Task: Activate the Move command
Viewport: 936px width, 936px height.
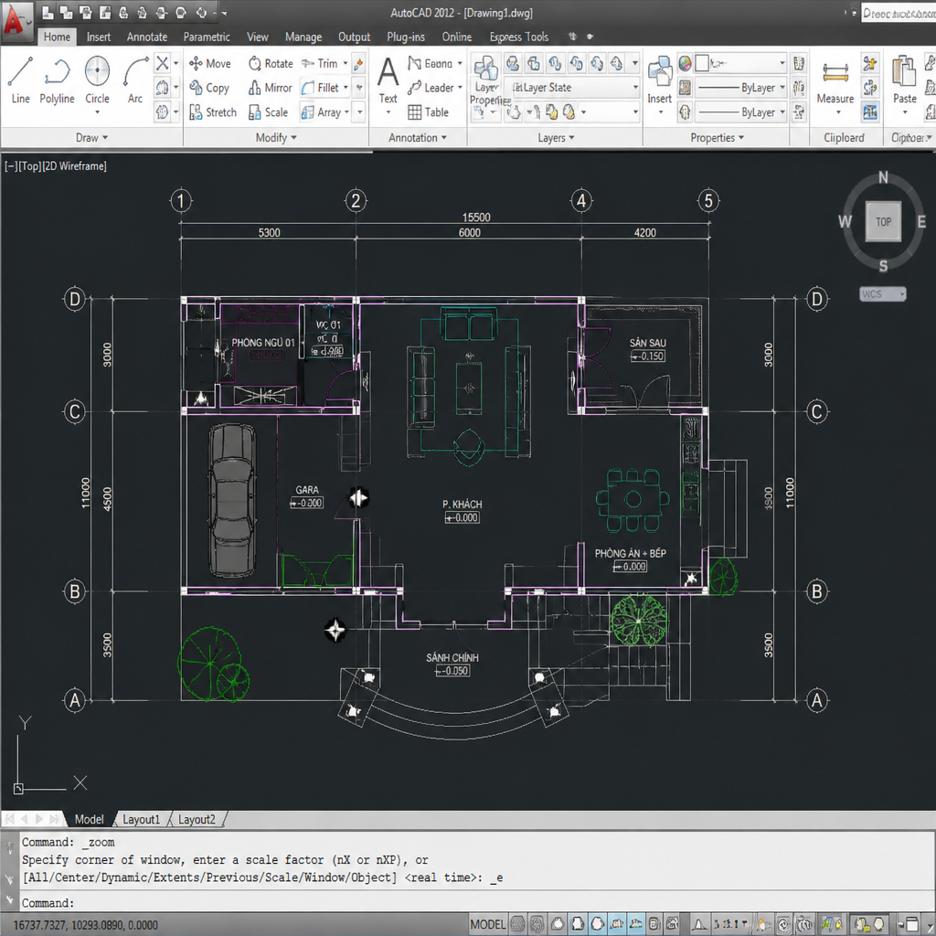Action: point(209,63)
